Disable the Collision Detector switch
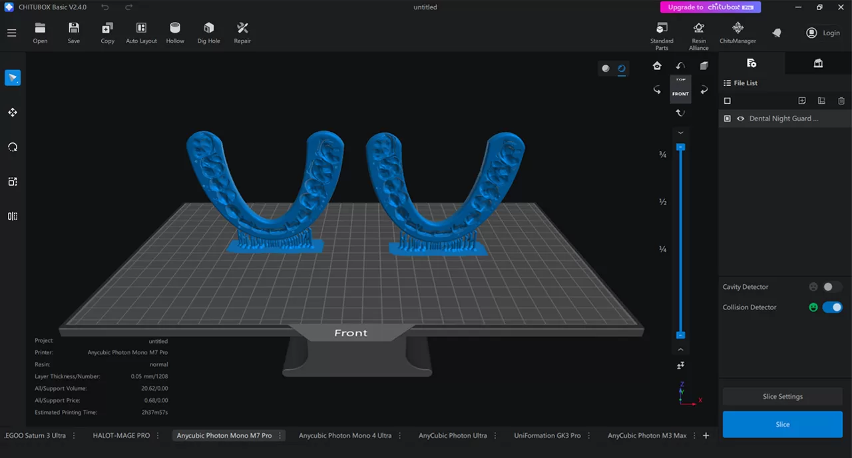Screen dimensions: 852x458 point(831,308)
